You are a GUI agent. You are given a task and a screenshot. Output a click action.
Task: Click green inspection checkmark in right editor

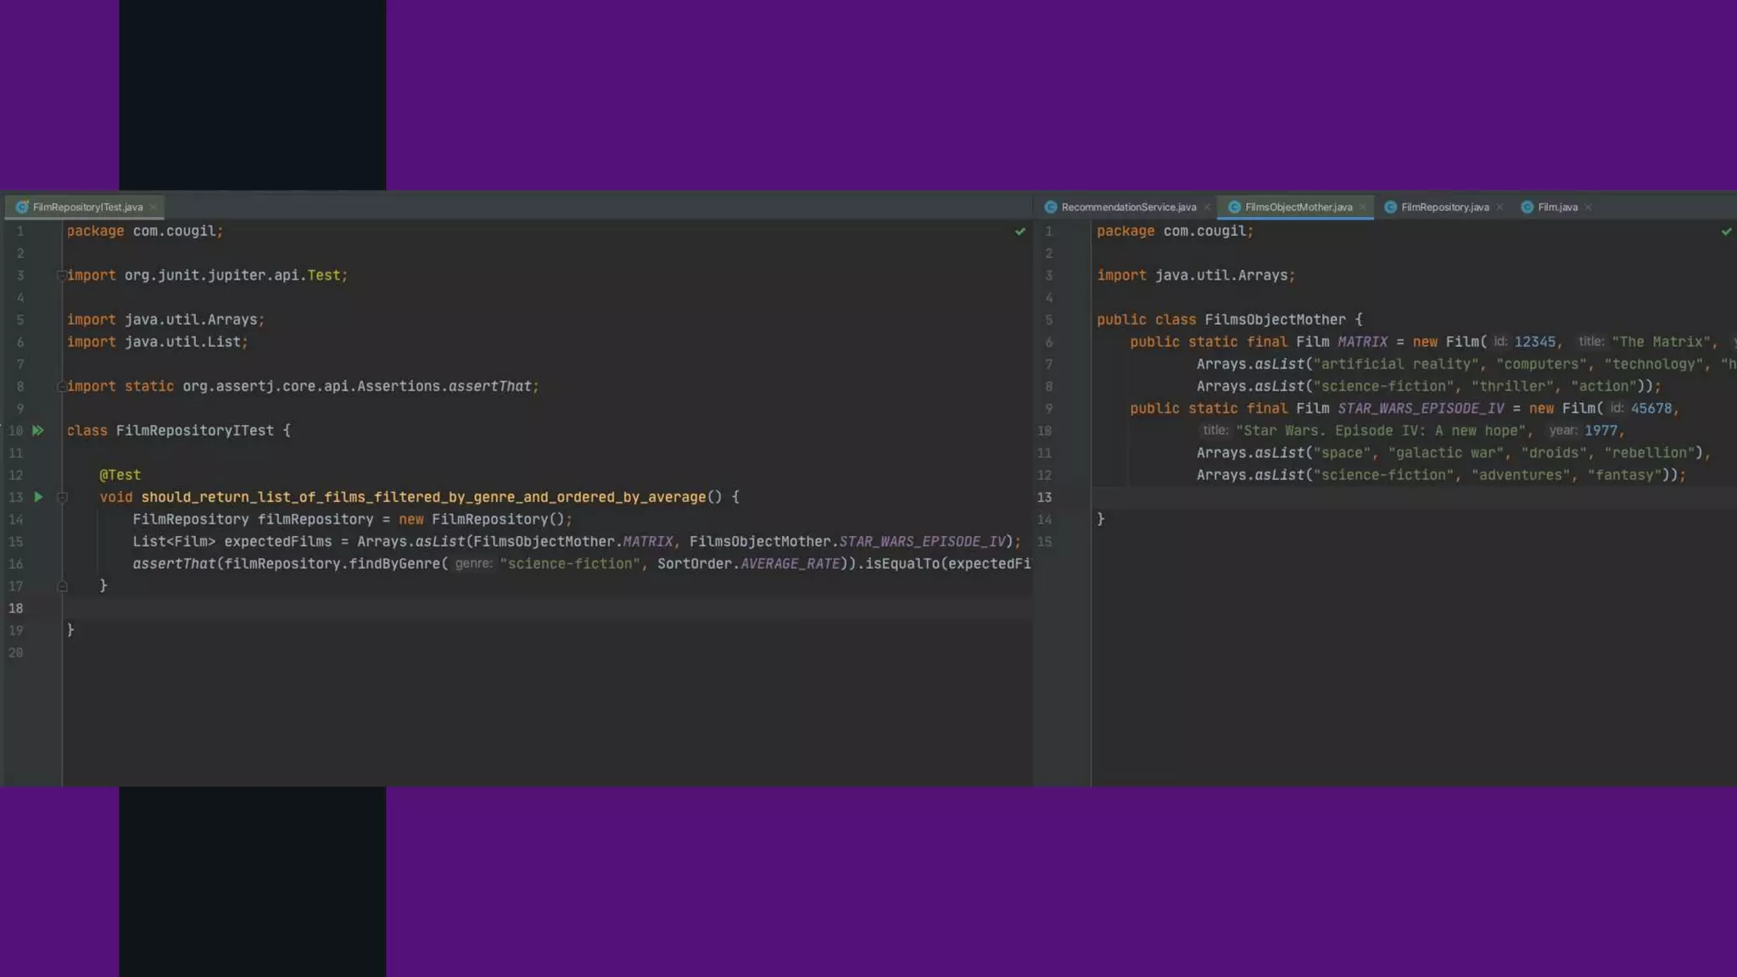(1726, 232)
